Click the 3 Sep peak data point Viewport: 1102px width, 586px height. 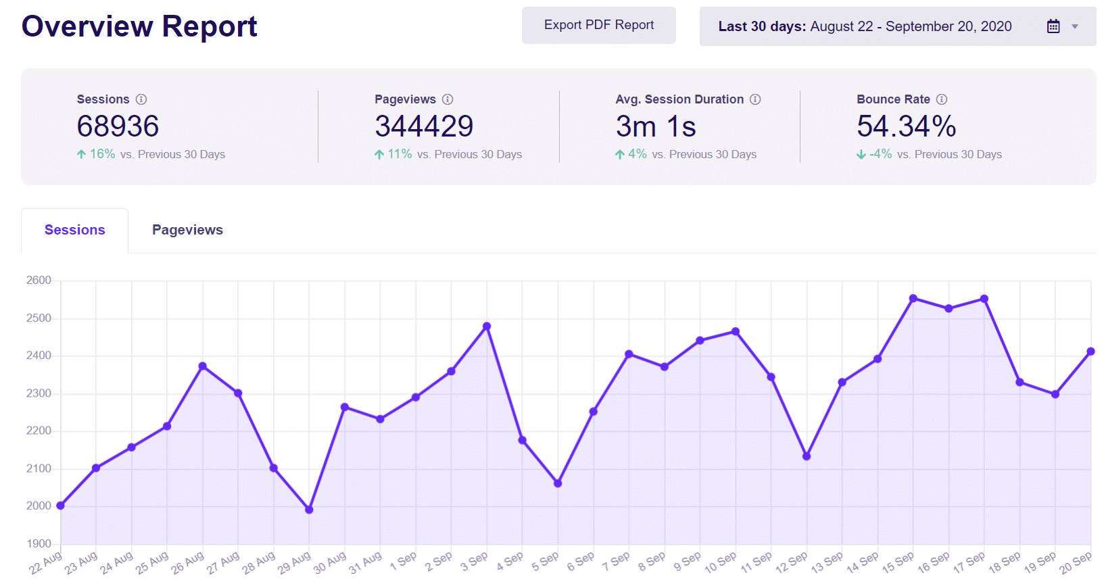click(x=487, y=326)
